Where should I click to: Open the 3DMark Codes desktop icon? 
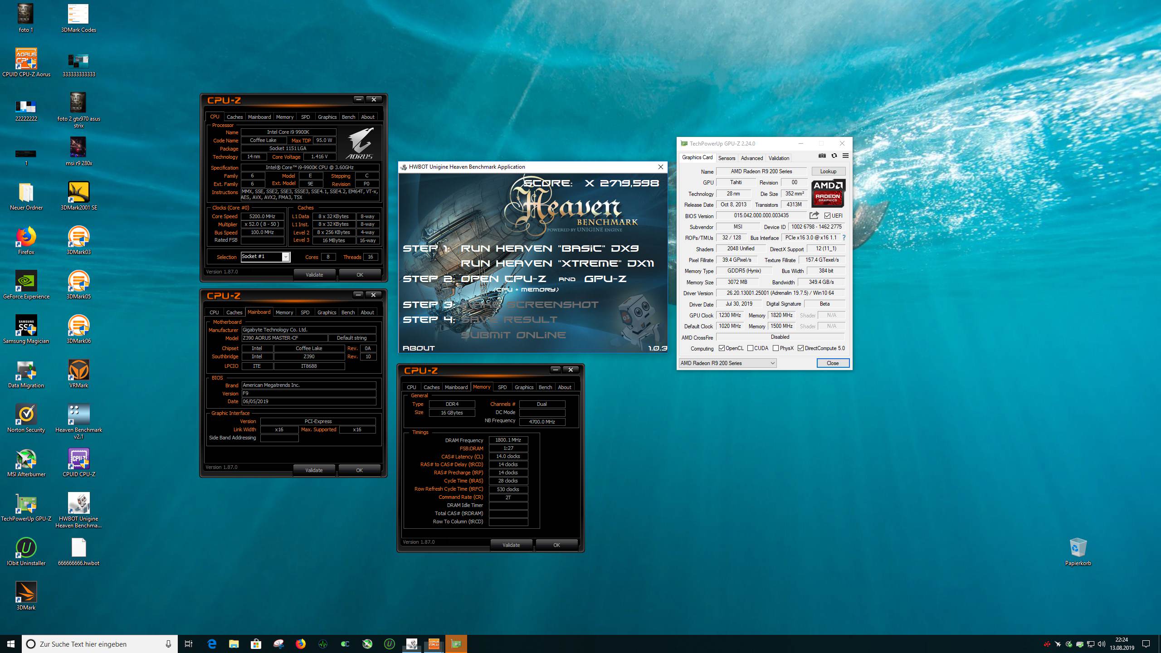[x=78, y=18]
